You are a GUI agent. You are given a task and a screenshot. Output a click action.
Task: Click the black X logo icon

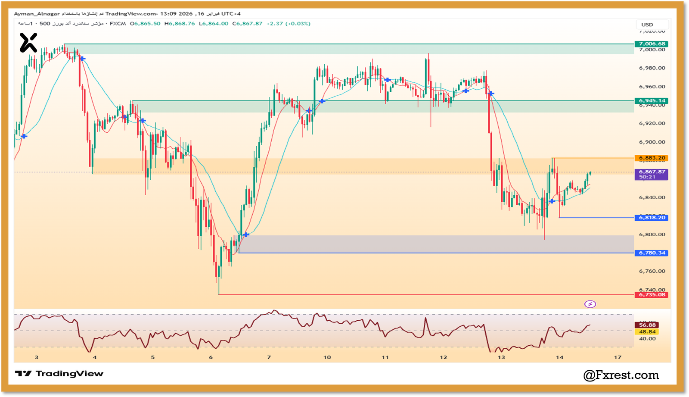pyautogui.click(x=28, y=43)
